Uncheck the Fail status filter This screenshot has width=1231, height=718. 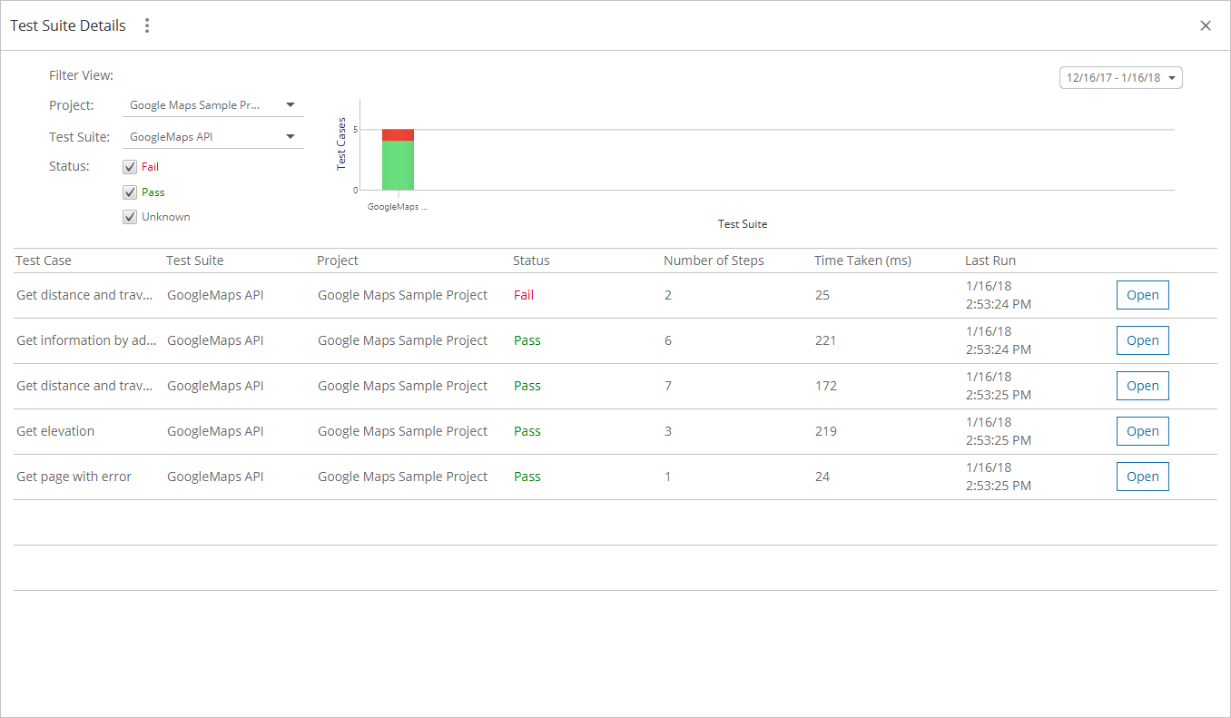click(130, 166)
